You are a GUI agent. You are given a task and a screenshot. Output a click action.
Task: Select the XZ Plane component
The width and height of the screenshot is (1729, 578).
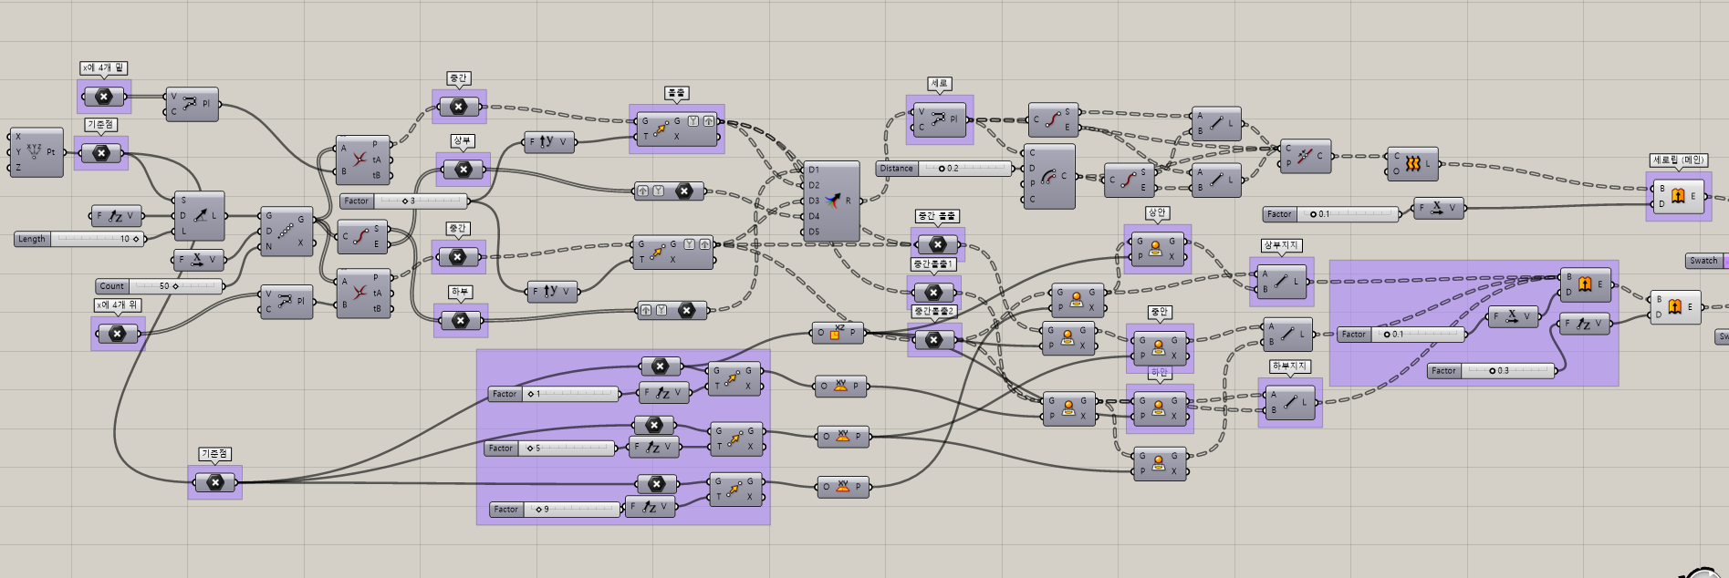pos(837,333)
